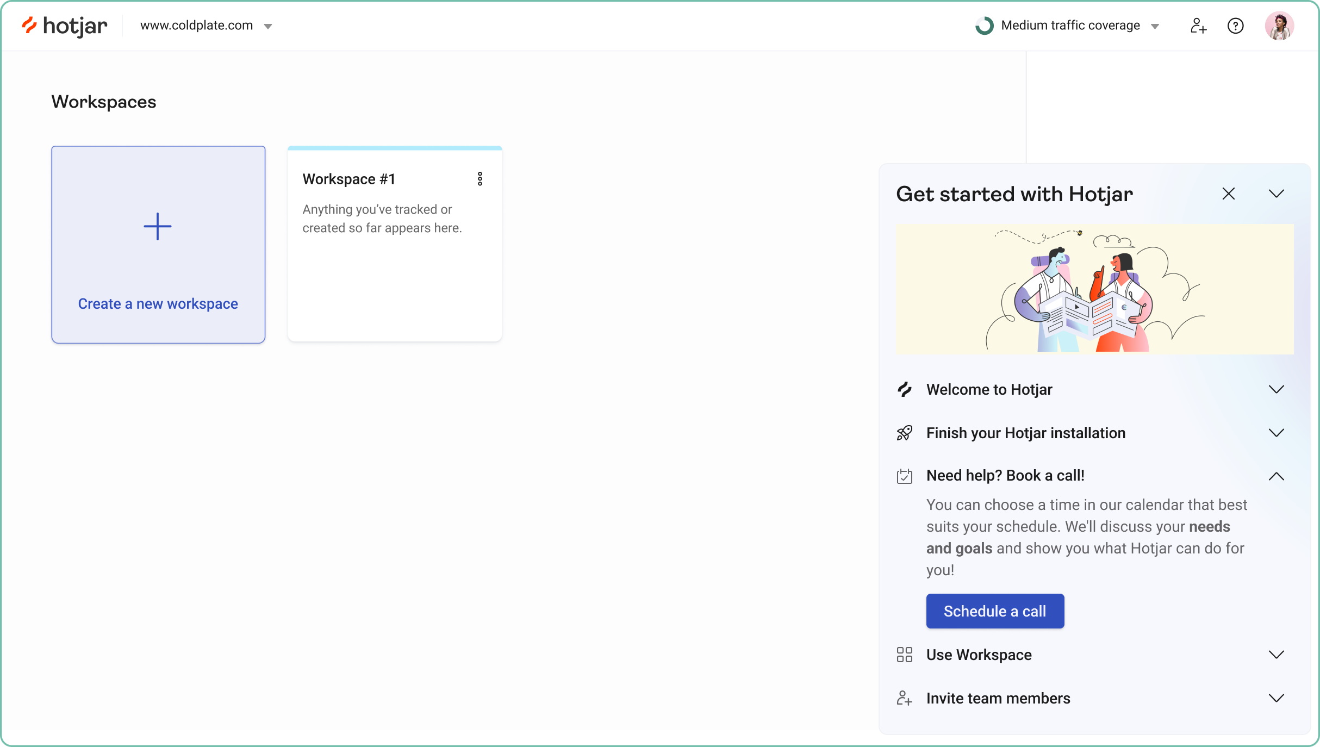The width and height of the screenshot is (1320, 747).
Task: Click the Schedule a call button
Action: pos(995,611)
